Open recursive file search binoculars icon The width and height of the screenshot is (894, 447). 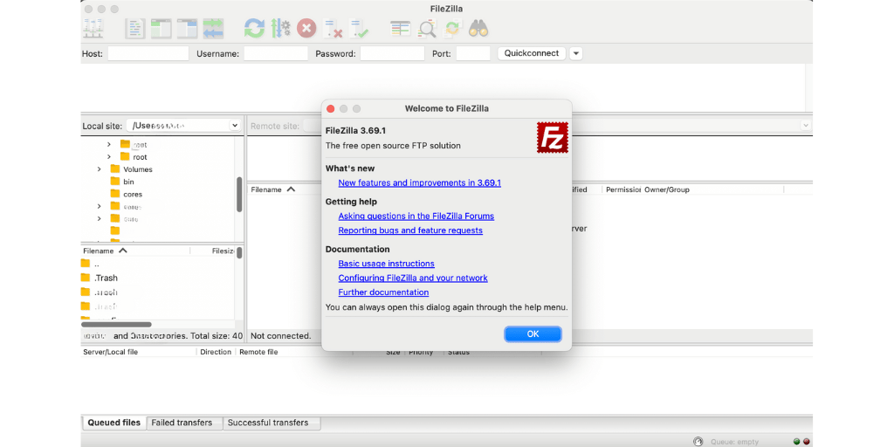[479, 29]
